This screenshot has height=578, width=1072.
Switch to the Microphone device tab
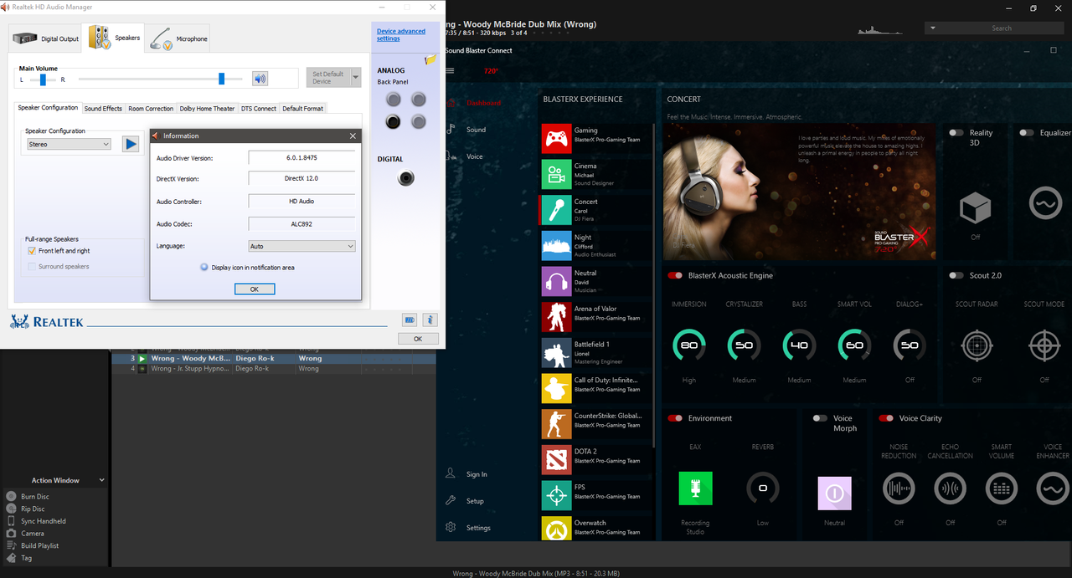178,38
